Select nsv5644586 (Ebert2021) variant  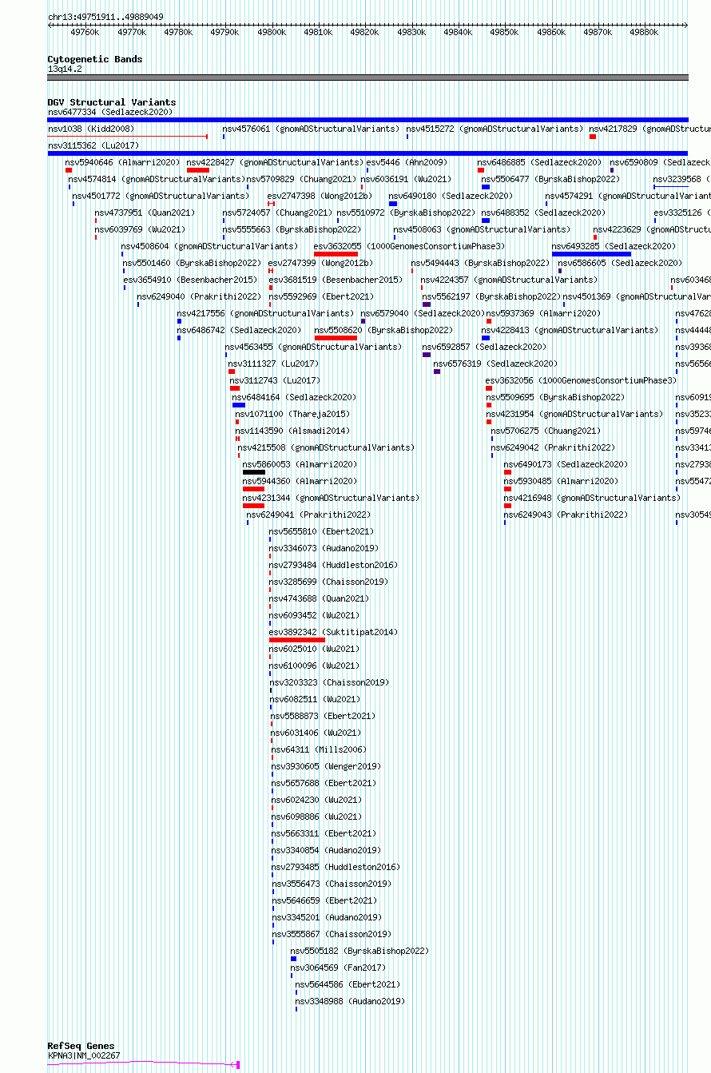click(348, 984)
